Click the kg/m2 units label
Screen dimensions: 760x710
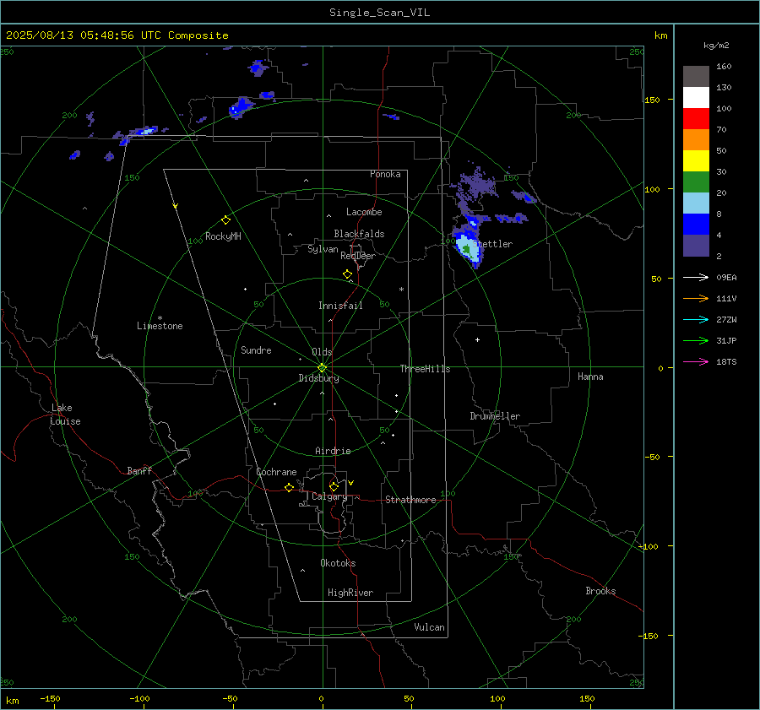click(716, 46)
